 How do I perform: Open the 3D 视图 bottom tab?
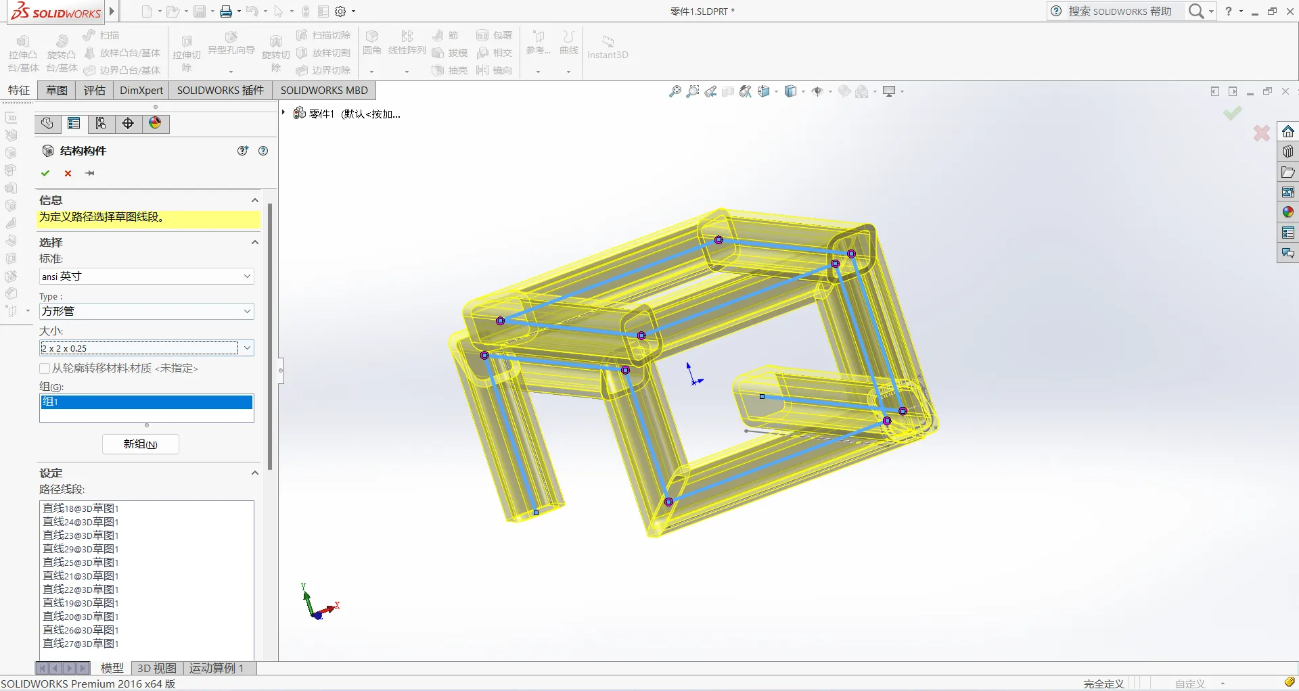click(x=157, y=668)
